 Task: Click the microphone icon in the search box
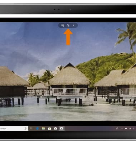coord(25,129)
